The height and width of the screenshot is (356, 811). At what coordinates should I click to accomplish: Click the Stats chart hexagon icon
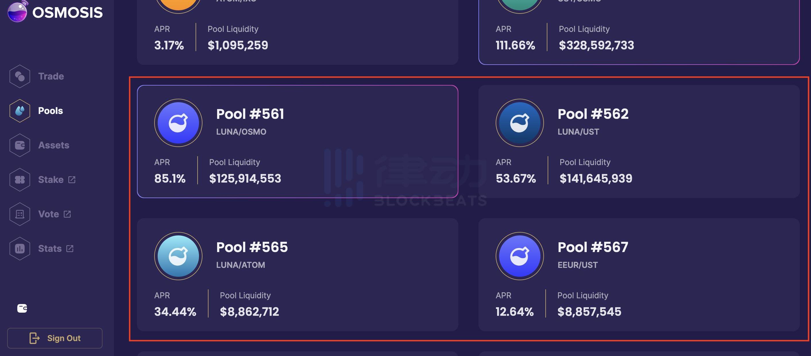coord(20,249)
